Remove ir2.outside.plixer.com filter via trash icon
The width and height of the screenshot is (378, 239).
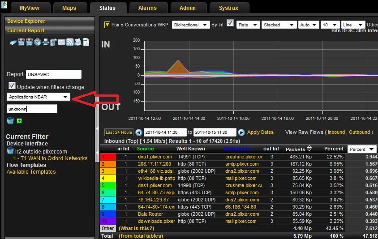[10, 151]
